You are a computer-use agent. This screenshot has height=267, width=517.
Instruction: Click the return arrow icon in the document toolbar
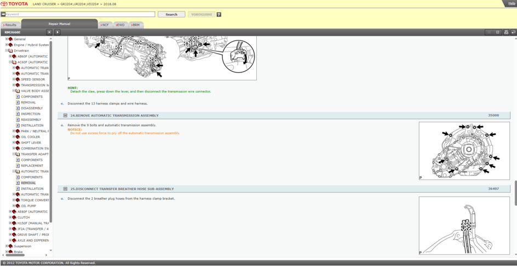513,32
